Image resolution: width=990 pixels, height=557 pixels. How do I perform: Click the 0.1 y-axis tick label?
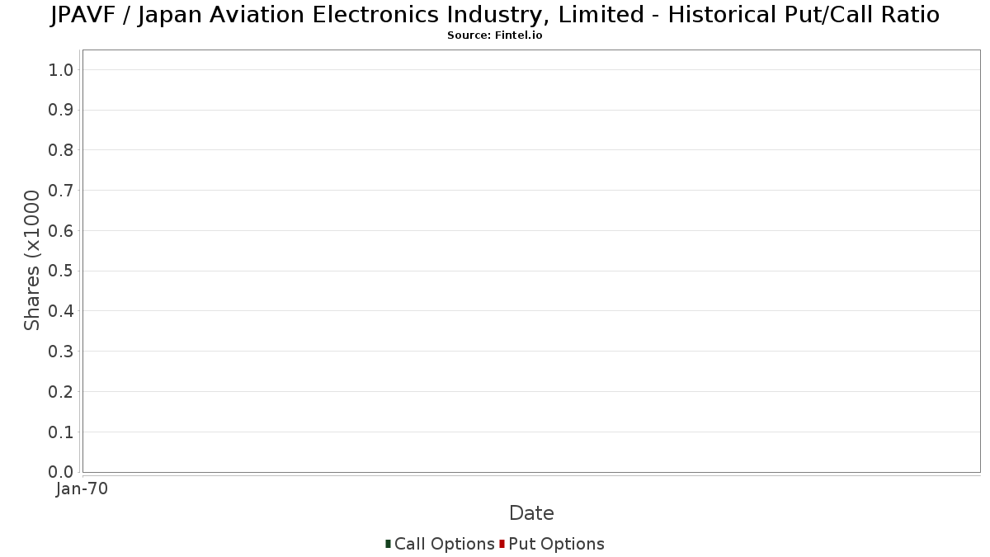pos(62,432)
